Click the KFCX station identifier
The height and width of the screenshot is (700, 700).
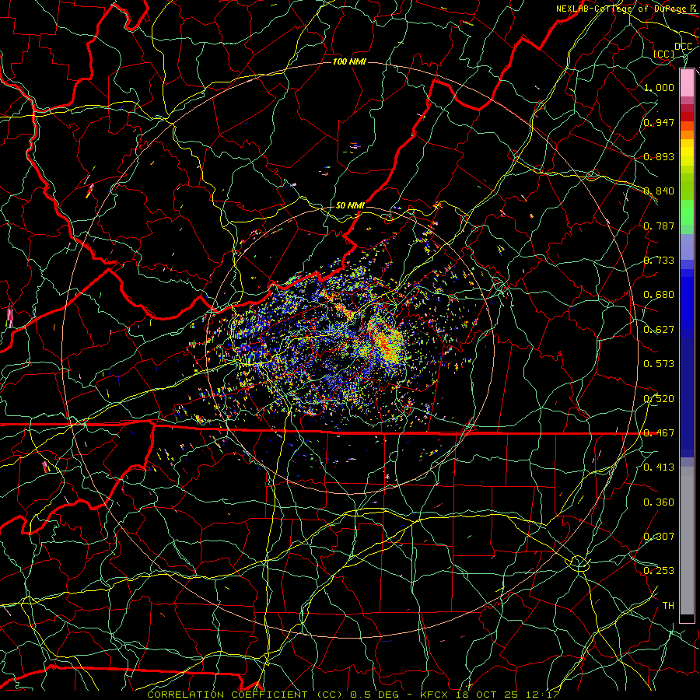click(x=434, y=695)
